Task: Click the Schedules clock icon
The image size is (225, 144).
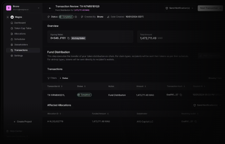Action: tap(12, 39)
